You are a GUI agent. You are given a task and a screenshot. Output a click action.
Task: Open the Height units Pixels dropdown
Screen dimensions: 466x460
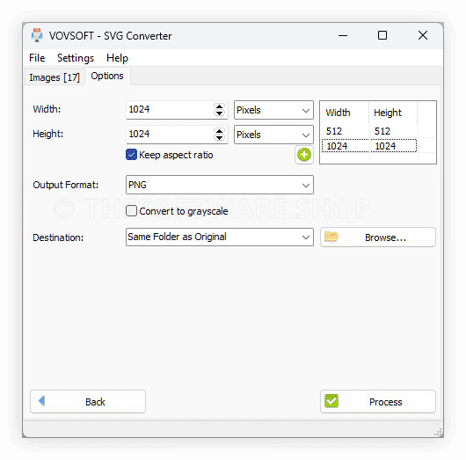pos(273,135)
